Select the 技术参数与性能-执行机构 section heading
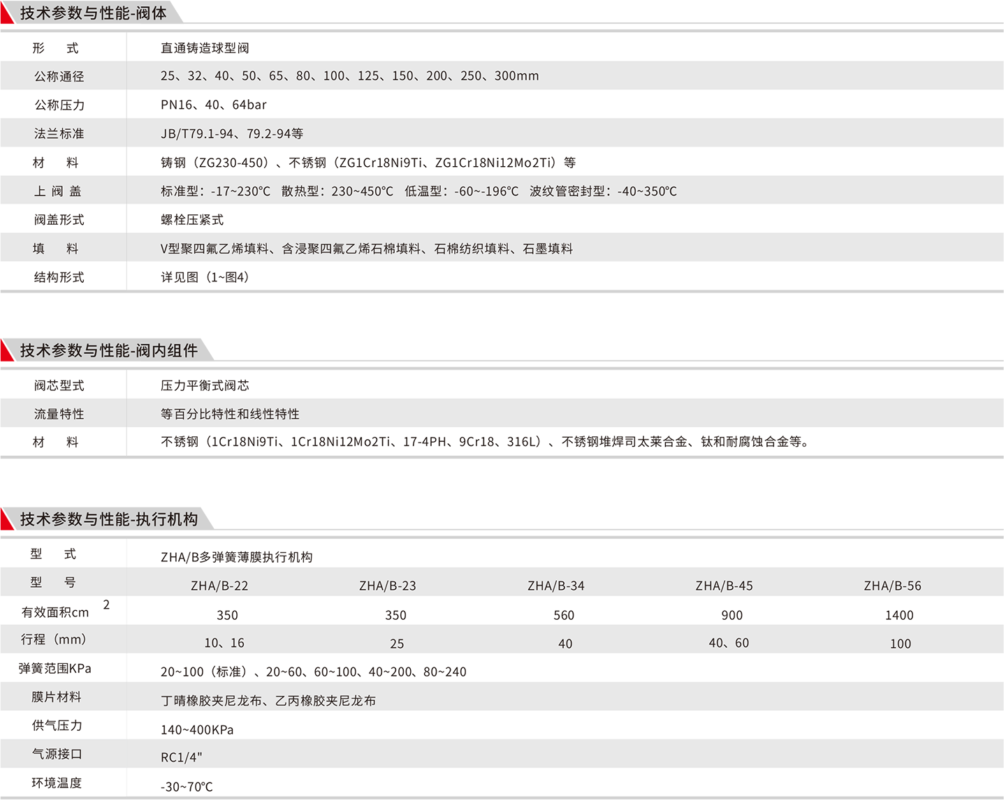The height and width of the screenshot is (800, 1004). (108, 519)
